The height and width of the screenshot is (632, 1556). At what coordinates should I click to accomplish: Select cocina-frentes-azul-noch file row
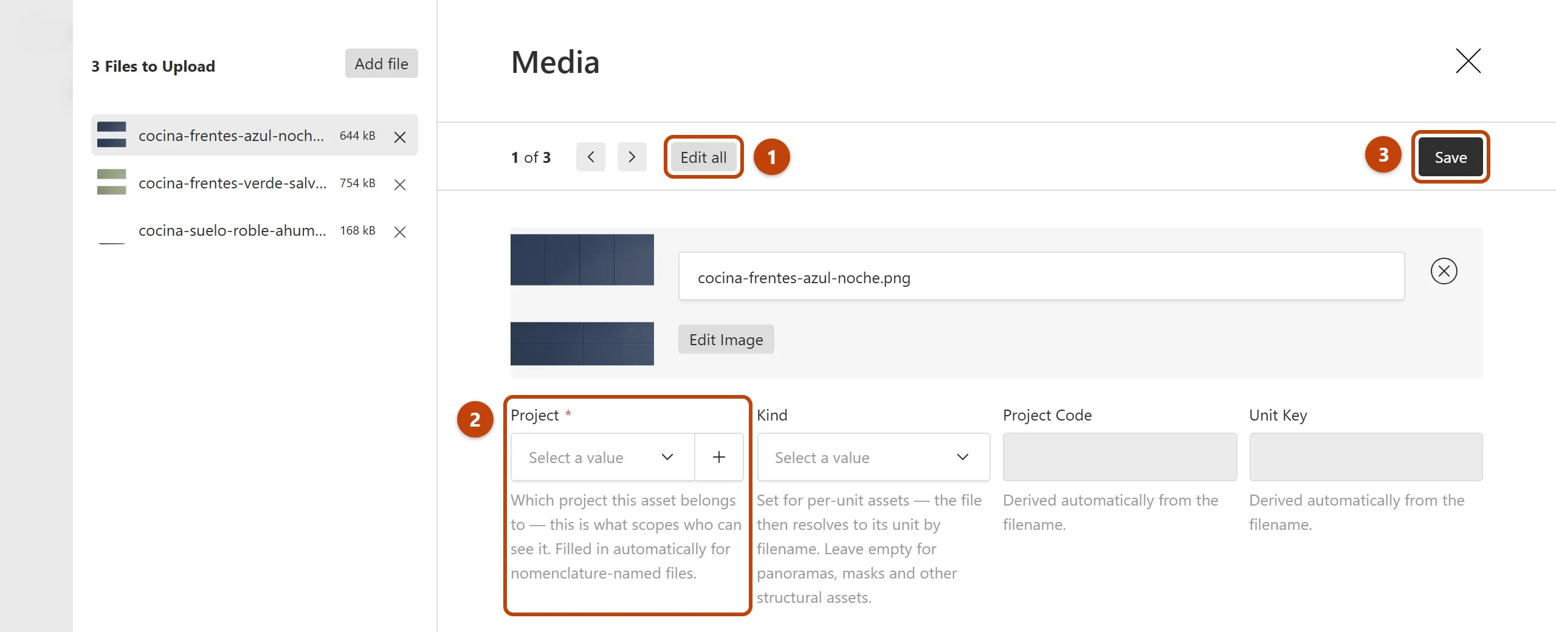[255, 135]
